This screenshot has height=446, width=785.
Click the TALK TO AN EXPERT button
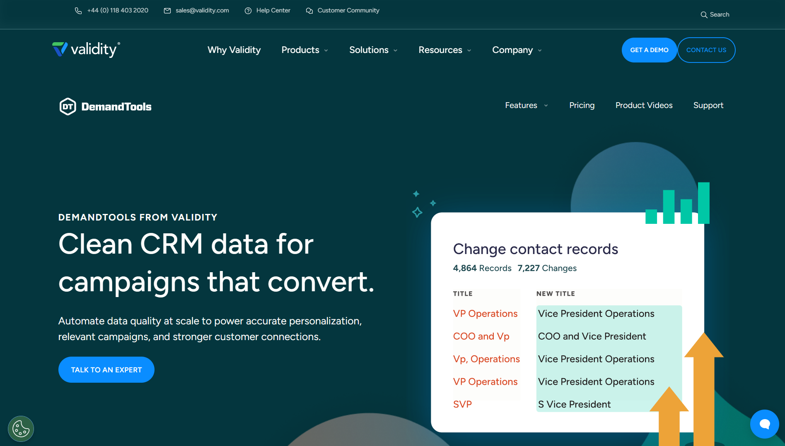106,369
